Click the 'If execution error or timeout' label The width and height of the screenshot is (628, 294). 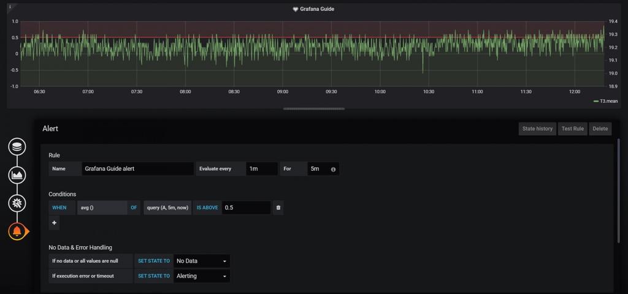point(91,276)
